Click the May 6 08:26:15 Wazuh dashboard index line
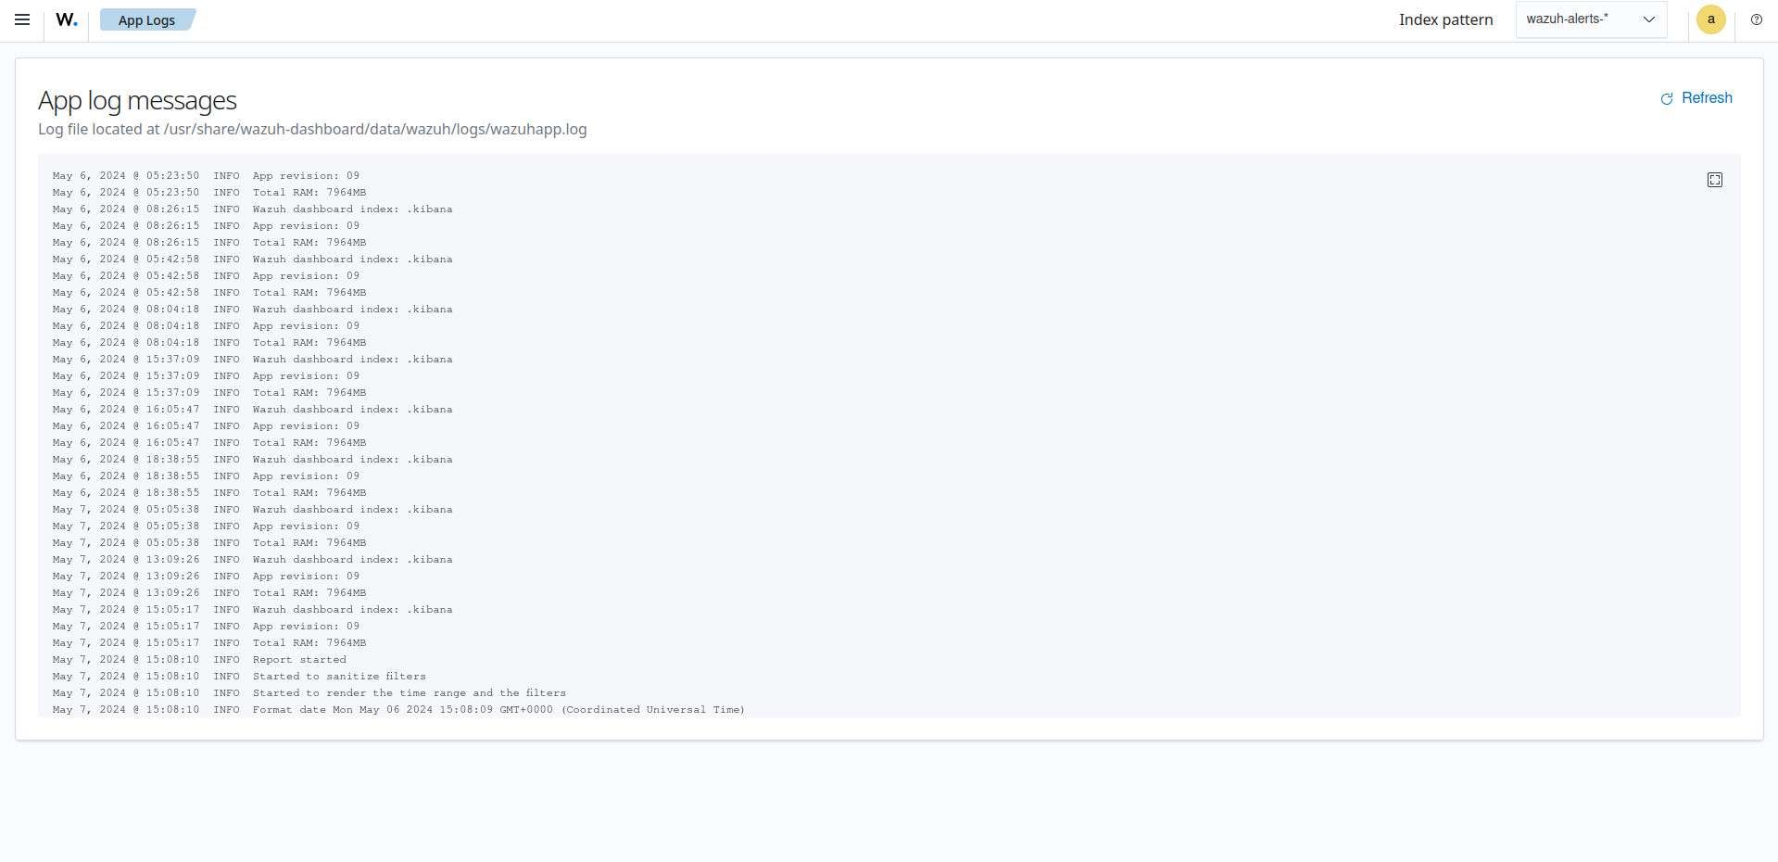This screenshot has width=1778, height=862. [253, 209]
